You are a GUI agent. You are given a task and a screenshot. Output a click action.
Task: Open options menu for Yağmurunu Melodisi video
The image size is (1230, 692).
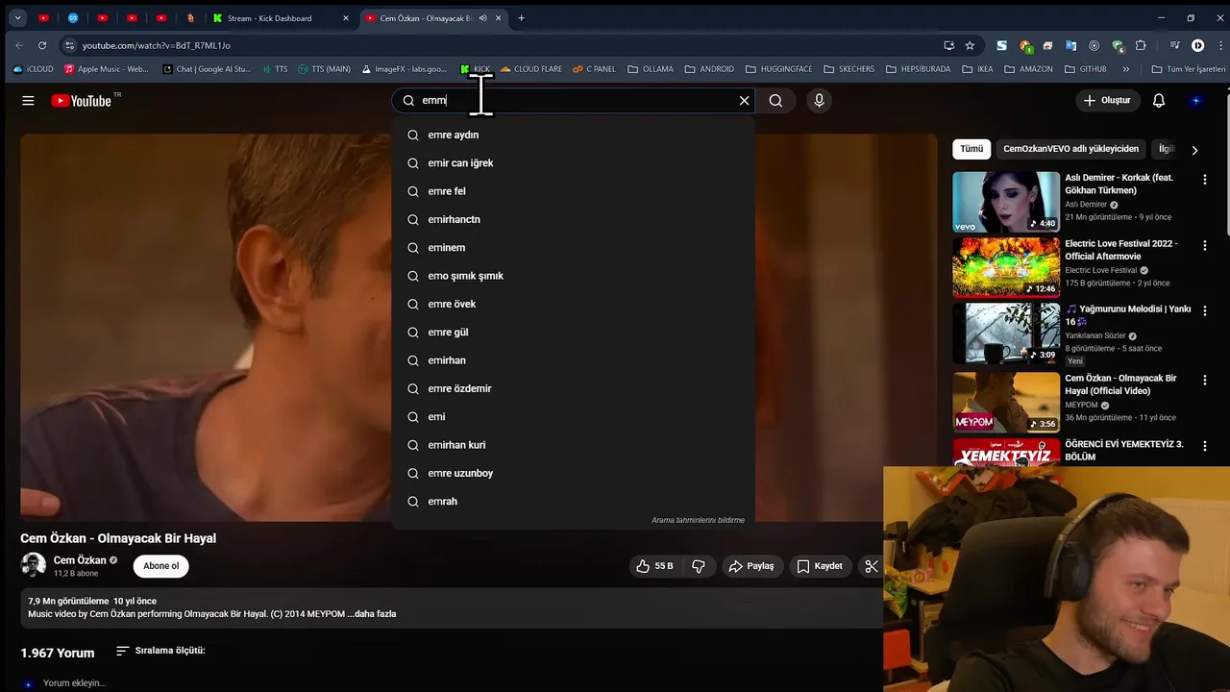pos(1204,311)
